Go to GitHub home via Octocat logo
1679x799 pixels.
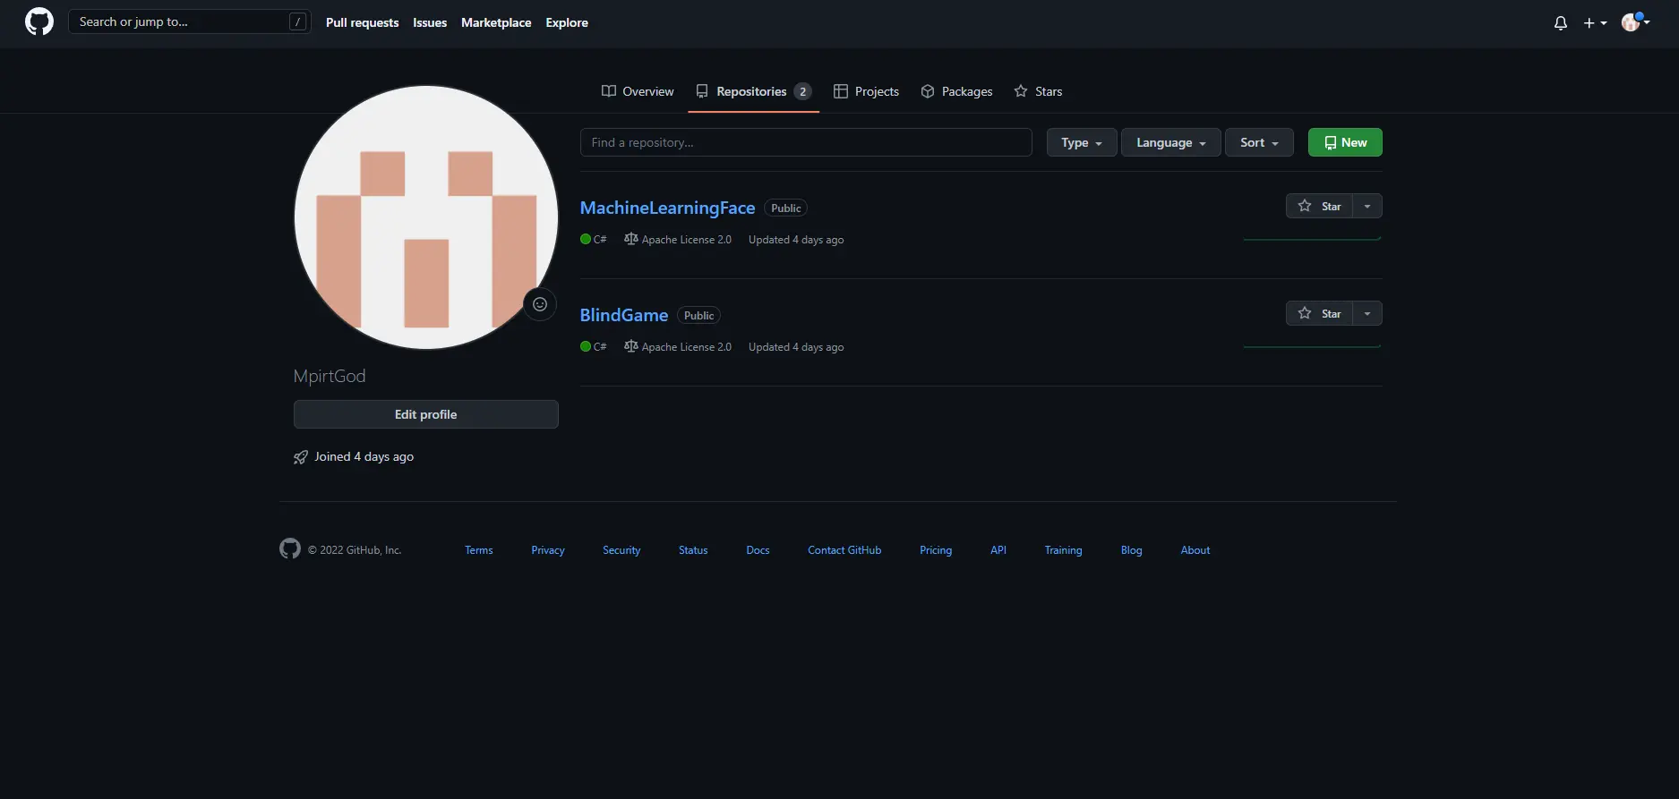[39, 22]
